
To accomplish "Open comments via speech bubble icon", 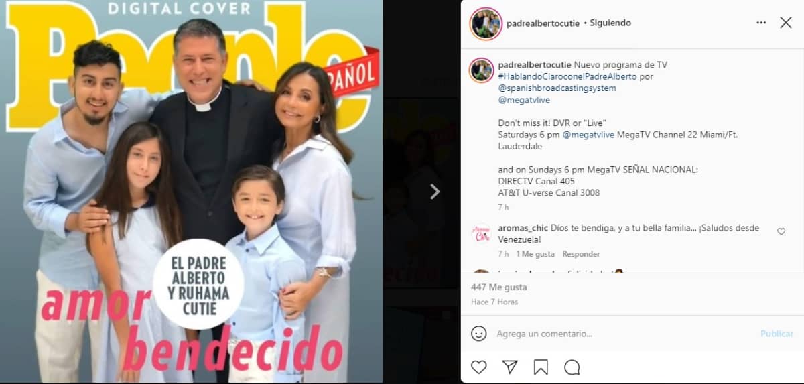I will point(572,367).
